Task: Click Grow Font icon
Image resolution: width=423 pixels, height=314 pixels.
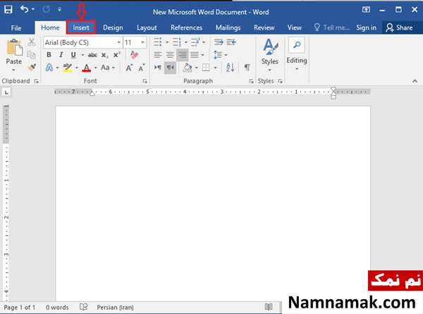Action: [x=129, y=68]
